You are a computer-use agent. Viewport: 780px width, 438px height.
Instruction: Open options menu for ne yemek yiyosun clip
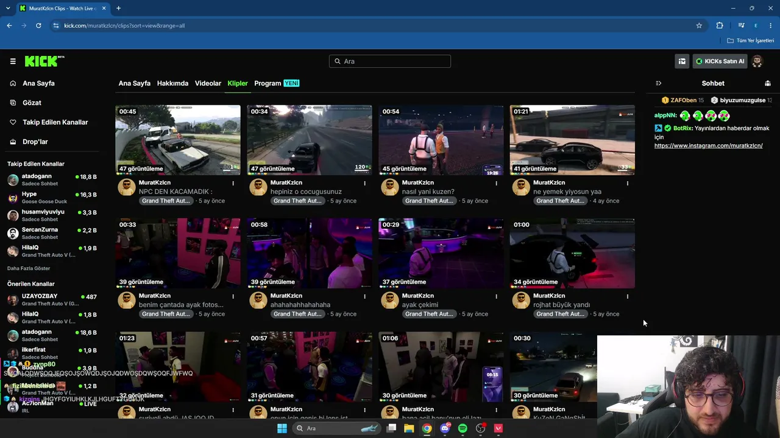tap(628, 183)
